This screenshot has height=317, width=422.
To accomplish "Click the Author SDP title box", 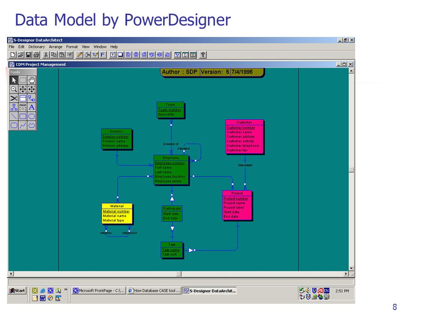I will coord(212,73).
